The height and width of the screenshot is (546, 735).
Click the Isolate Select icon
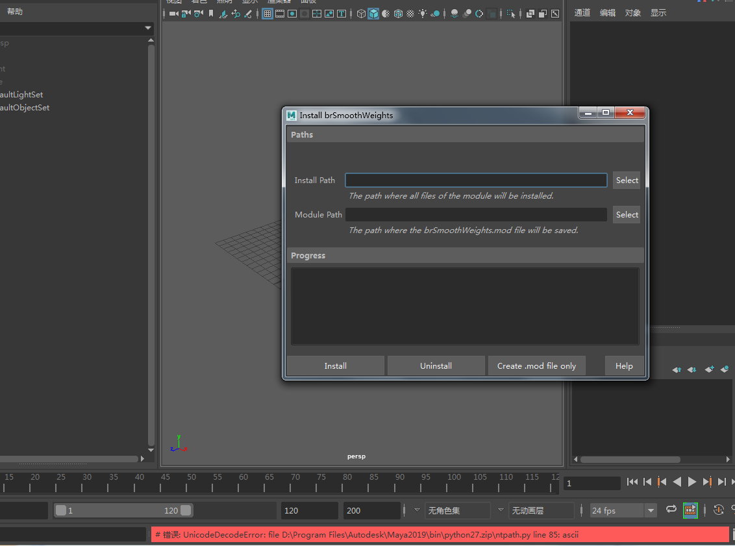511,14
